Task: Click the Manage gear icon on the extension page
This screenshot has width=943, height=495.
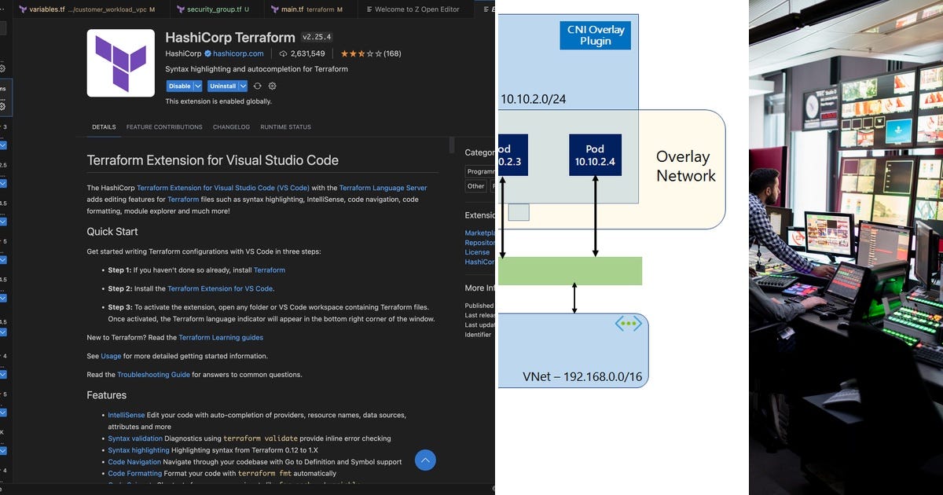Action: [272, 86]
